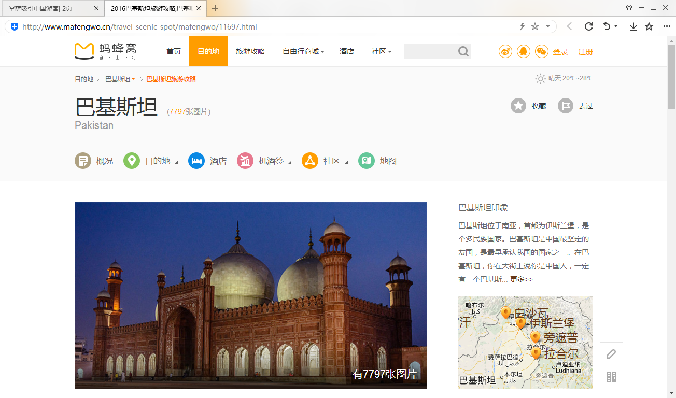Click the site security shield icon

click(15, 26)
